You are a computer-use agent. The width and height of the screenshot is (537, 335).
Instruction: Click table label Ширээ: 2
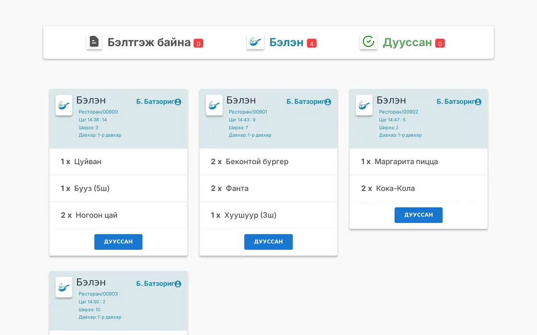(x=389, y=127)
